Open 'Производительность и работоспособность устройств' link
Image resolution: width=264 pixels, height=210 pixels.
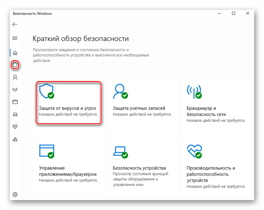click(x=211, y=174)
